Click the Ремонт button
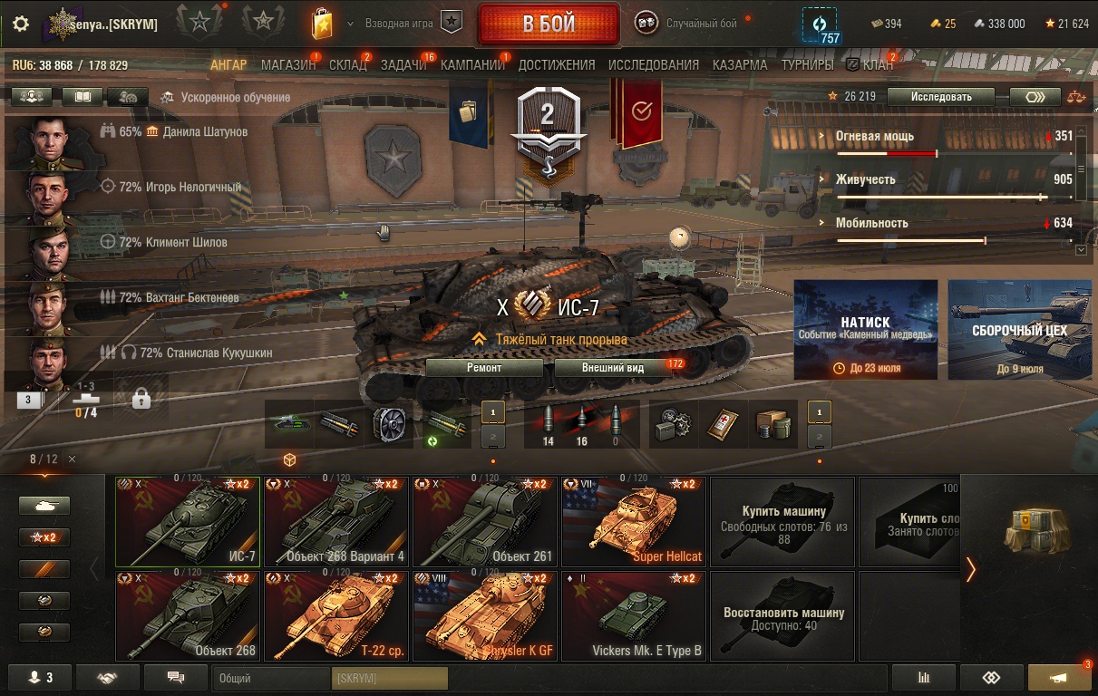Screen dimensions: 1098x696 click(x=484, y=368)
